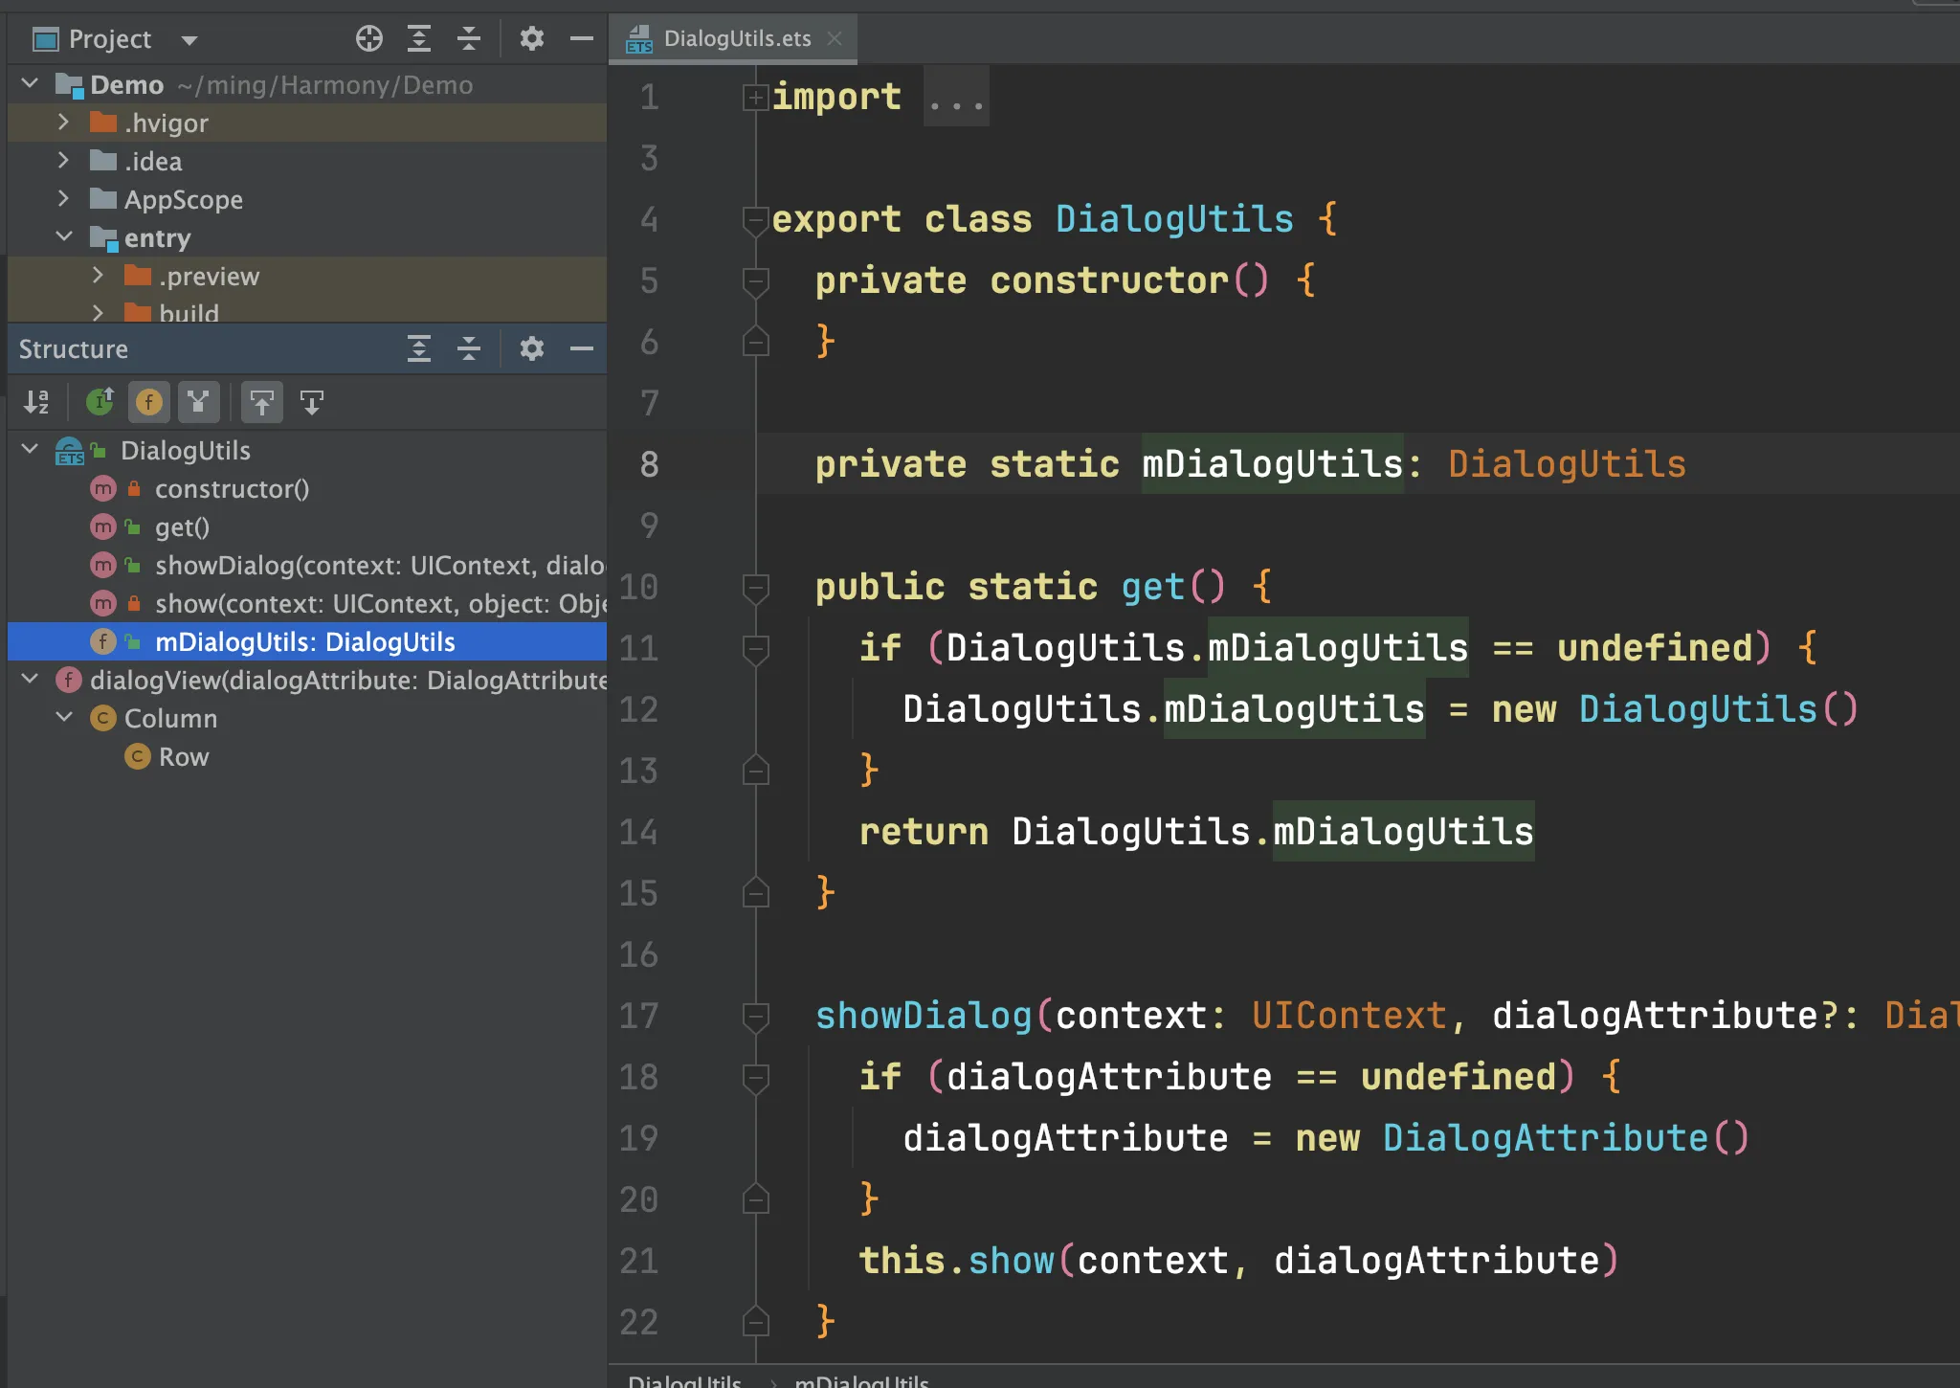Hide the Structure panel via minimize dash
1960x1388 pixels.
tap(582, 348)
